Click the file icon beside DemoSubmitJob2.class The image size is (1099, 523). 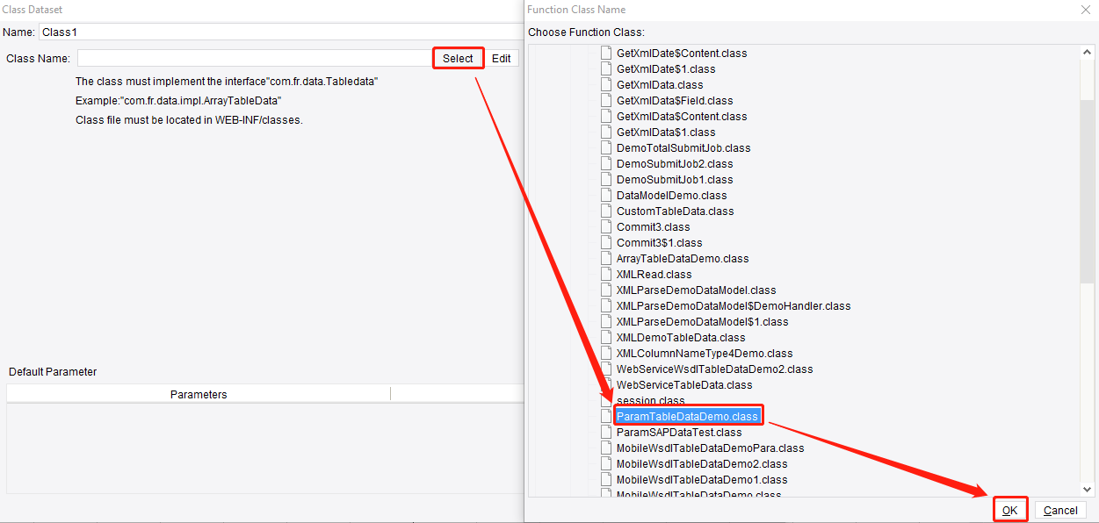[x=605, y=163]
